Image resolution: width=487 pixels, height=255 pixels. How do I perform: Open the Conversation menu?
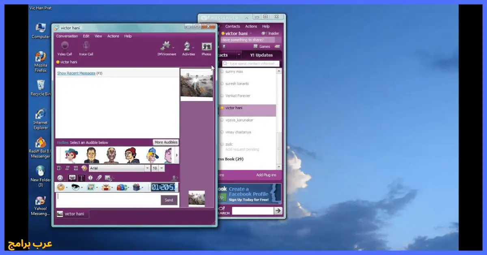[x=67, y=36]
